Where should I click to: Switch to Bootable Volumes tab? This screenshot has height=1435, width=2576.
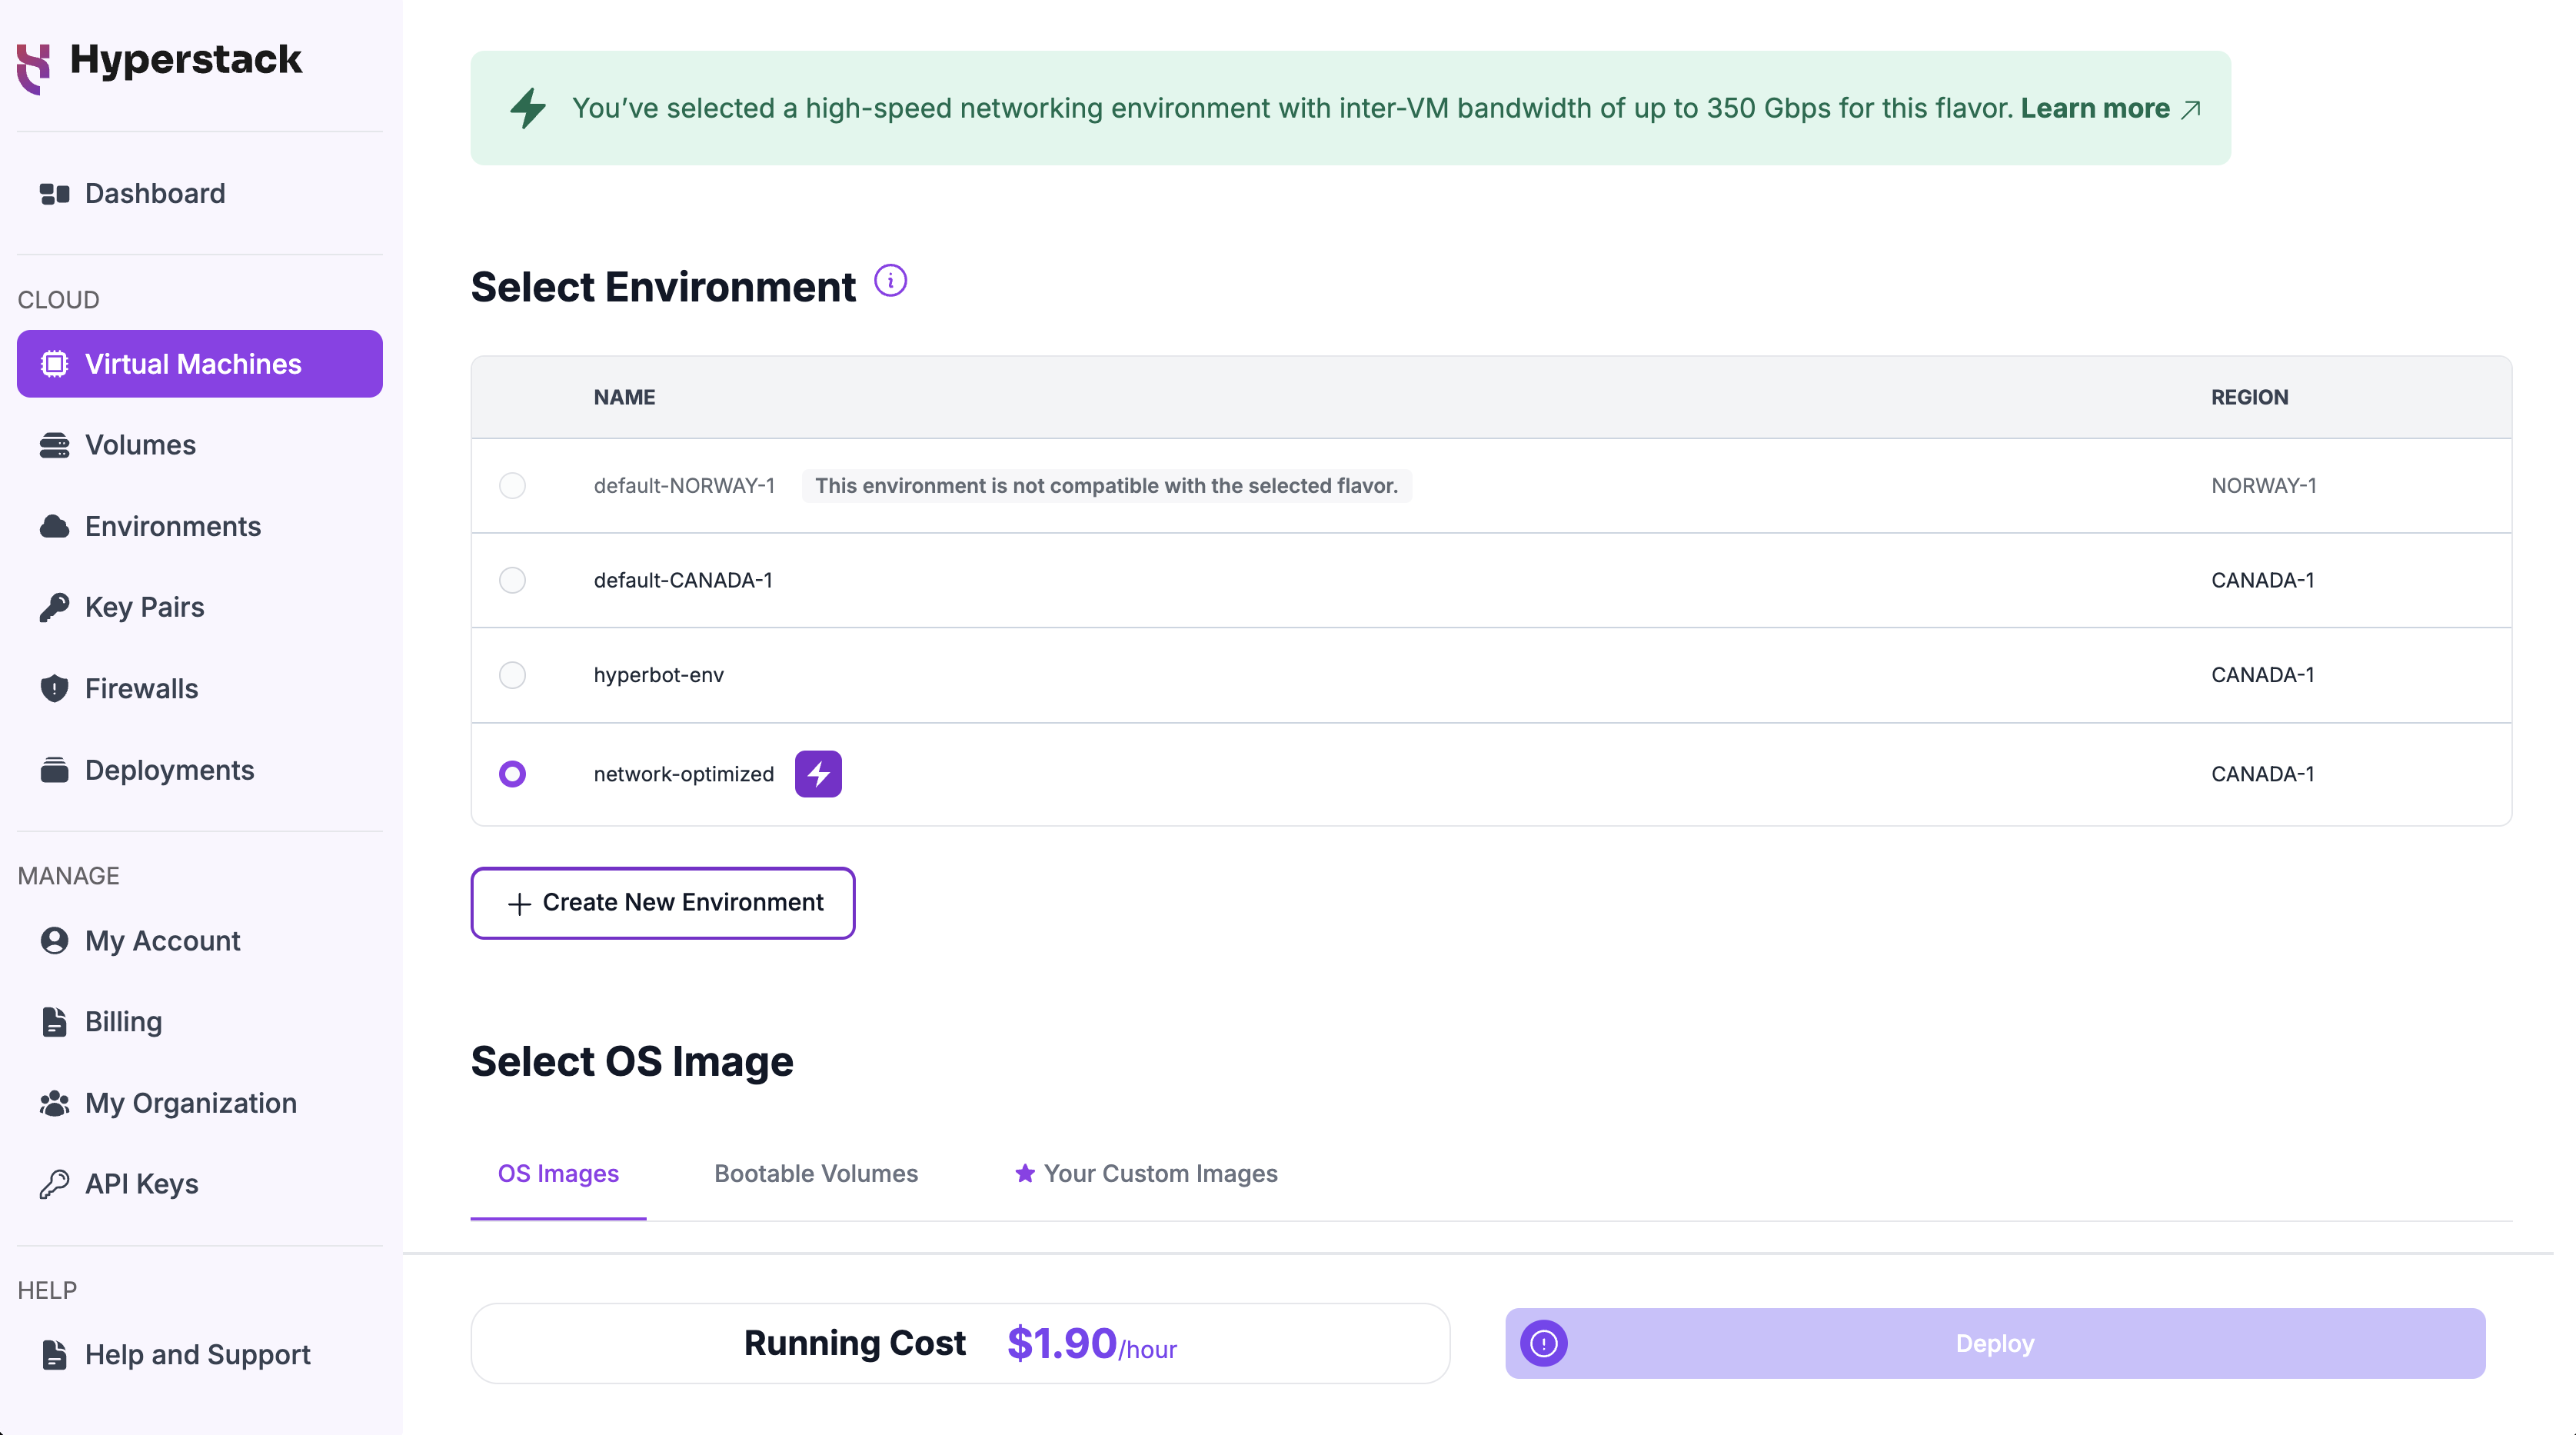click(815, 1173)
